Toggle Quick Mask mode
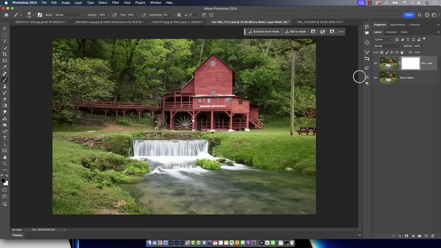The width and height of the screenshot is (441, 248). click(x=5, y=190)
